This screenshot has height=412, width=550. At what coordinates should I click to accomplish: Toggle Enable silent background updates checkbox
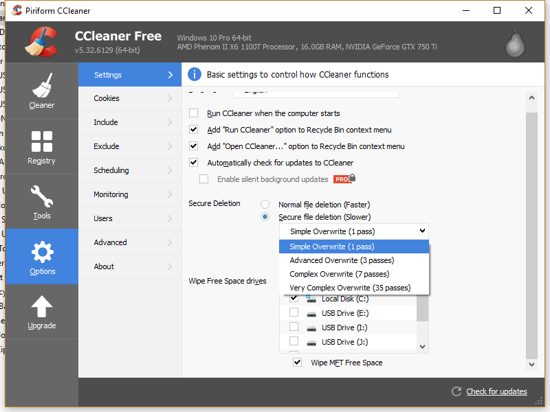(203, 179)
